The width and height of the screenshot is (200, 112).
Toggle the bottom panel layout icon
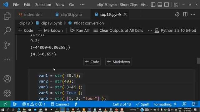coord(160,5)
